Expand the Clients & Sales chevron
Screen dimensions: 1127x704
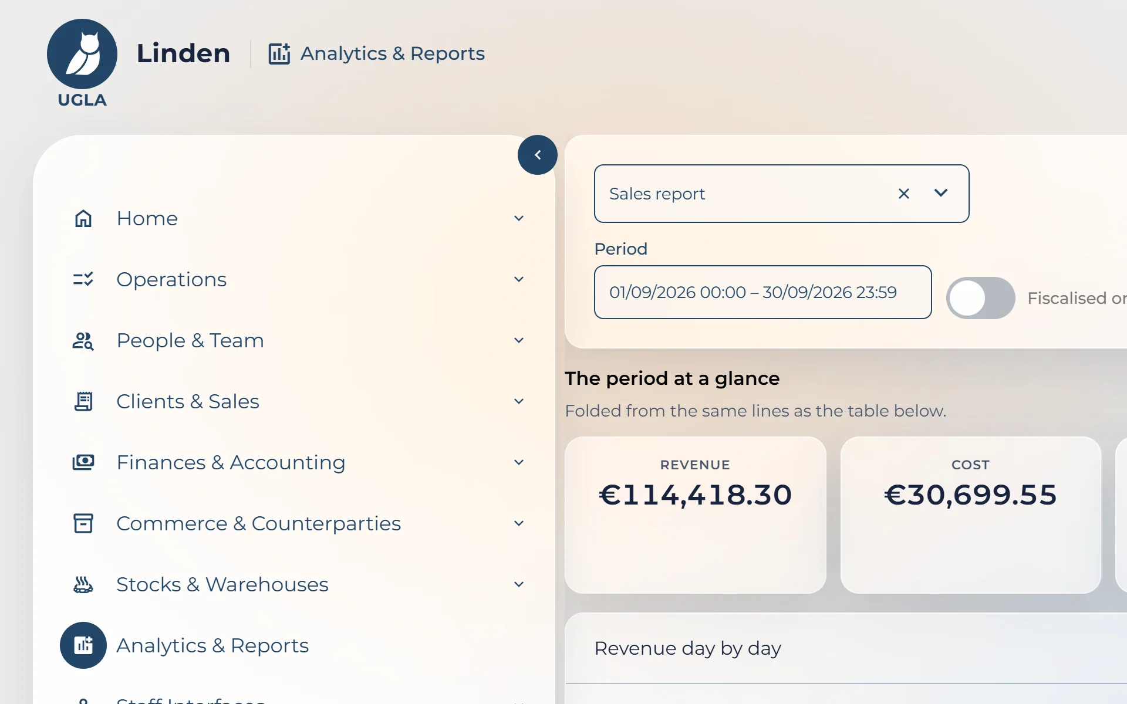pyautogui.click(x=519, y=401)
